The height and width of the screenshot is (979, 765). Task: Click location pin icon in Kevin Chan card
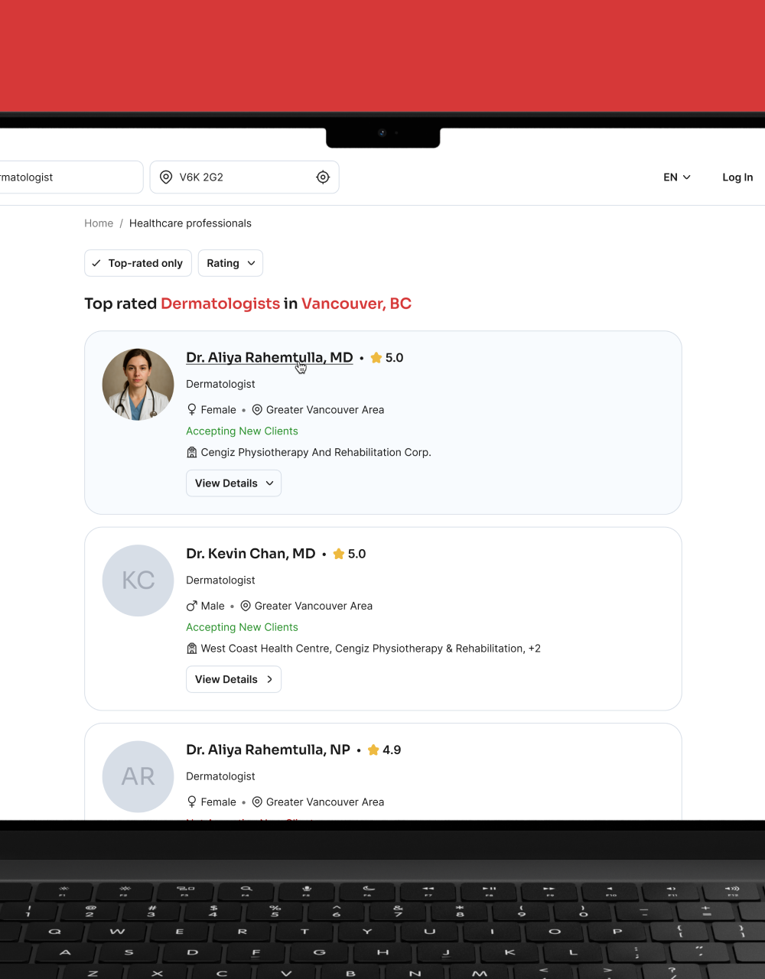[x=246, y=606]
